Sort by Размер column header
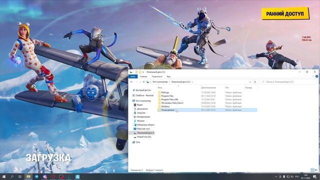 click(248, 87)
